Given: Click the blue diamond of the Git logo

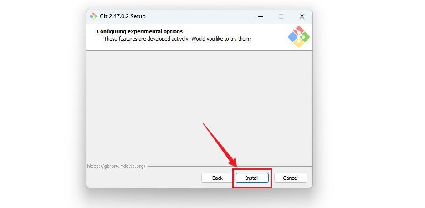Looking at the screenshot, I should click(x=293, y=37).
